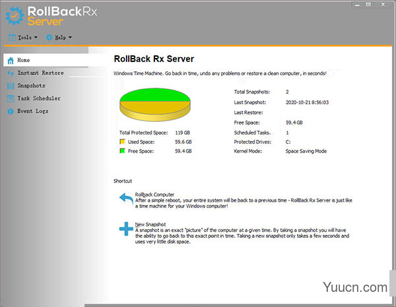Click the Task Scheduler calendar icon
Viewport: 396px width, 307px height.
tap(11, 99)
